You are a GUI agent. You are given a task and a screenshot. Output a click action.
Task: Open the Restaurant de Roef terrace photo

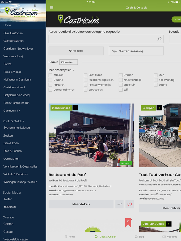(x=91, y=135)
